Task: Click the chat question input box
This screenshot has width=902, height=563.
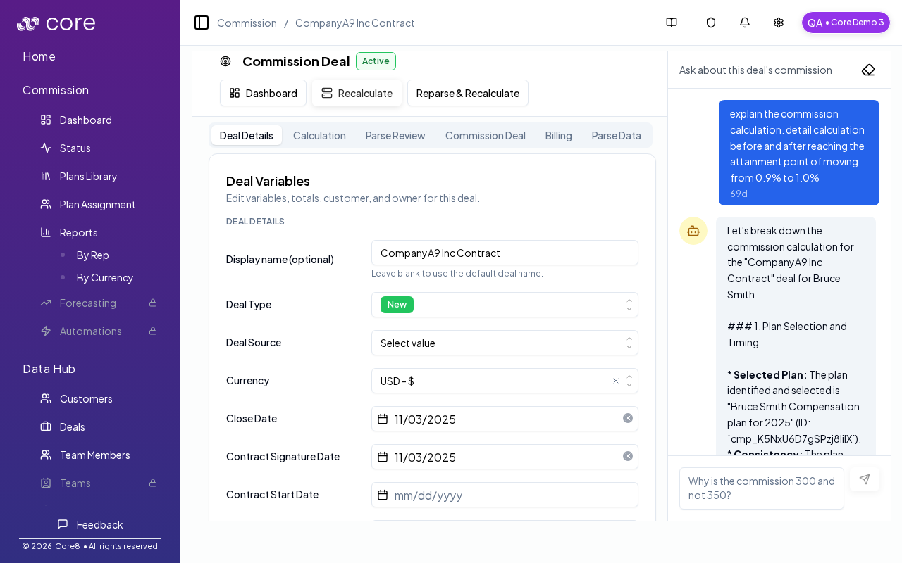Action: pos(762,488)
